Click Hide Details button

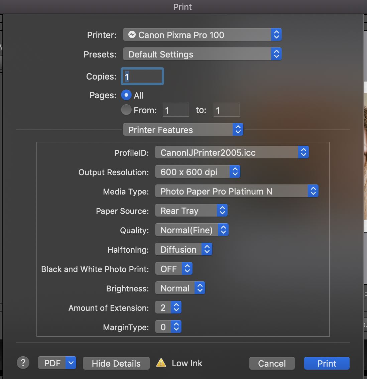[116, 363]
